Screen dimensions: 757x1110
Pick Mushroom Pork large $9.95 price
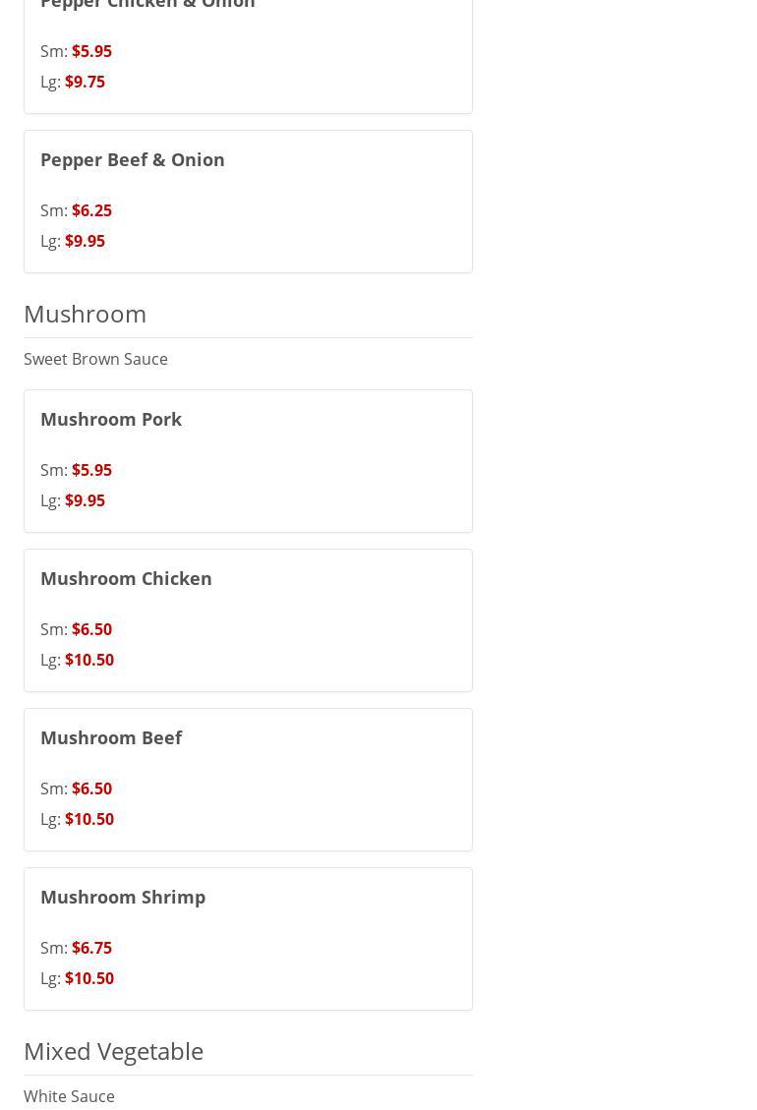85,500
